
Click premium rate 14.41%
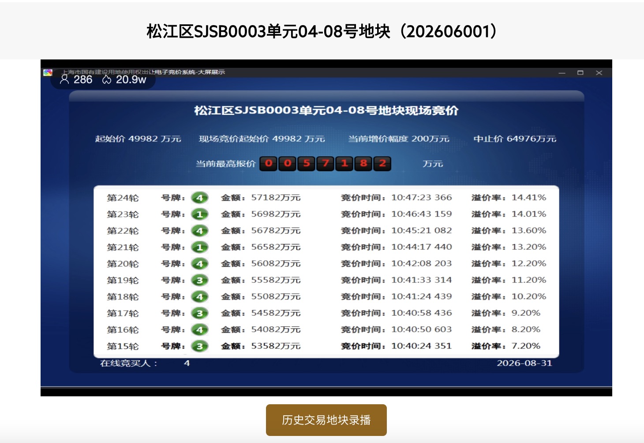[529, 198]
